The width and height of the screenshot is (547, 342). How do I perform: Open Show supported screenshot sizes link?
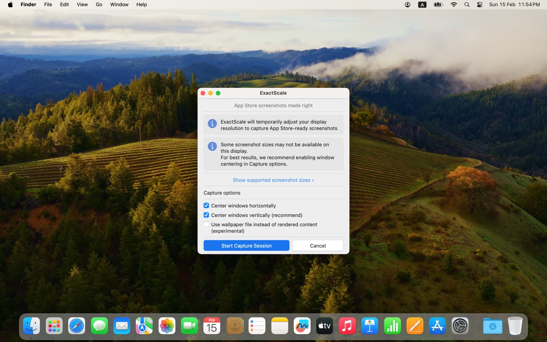pyautogui.click(x=273, y=180)
